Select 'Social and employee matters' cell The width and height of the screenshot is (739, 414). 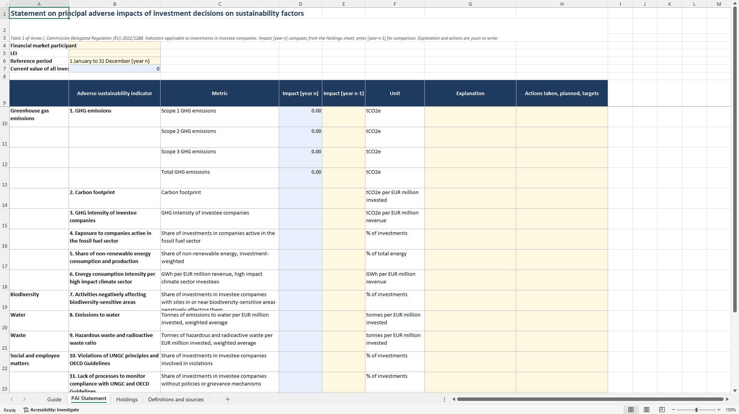point(39,362)
